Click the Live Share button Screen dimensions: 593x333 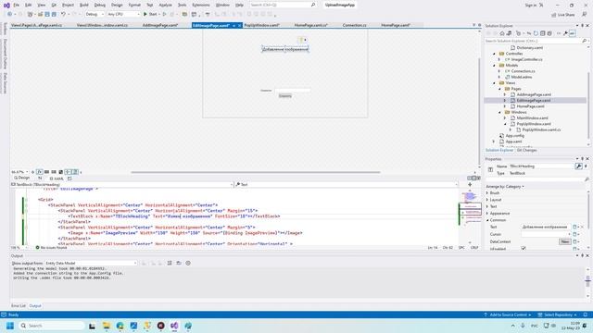[x=562, y=15]
